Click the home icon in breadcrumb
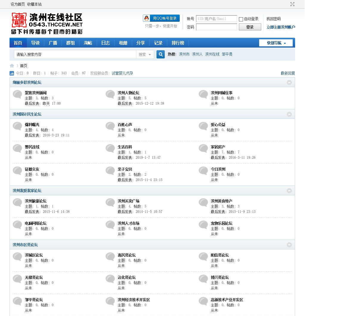357x316 pixels. [x=12, y=66]
